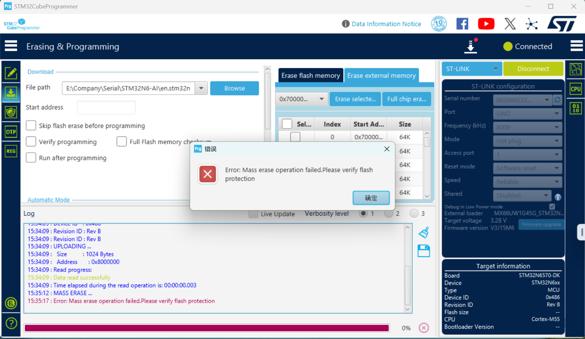Screen dimensions: 585x339
Task: Enable Run after programming
Action: [31, 157]
